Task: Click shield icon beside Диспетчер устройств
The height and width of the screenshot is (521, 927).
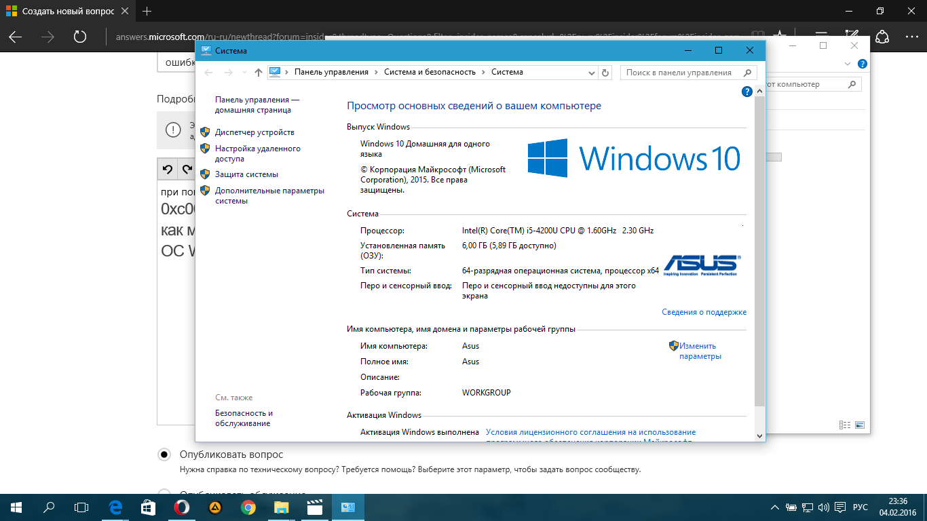Action: pos(205,132)
